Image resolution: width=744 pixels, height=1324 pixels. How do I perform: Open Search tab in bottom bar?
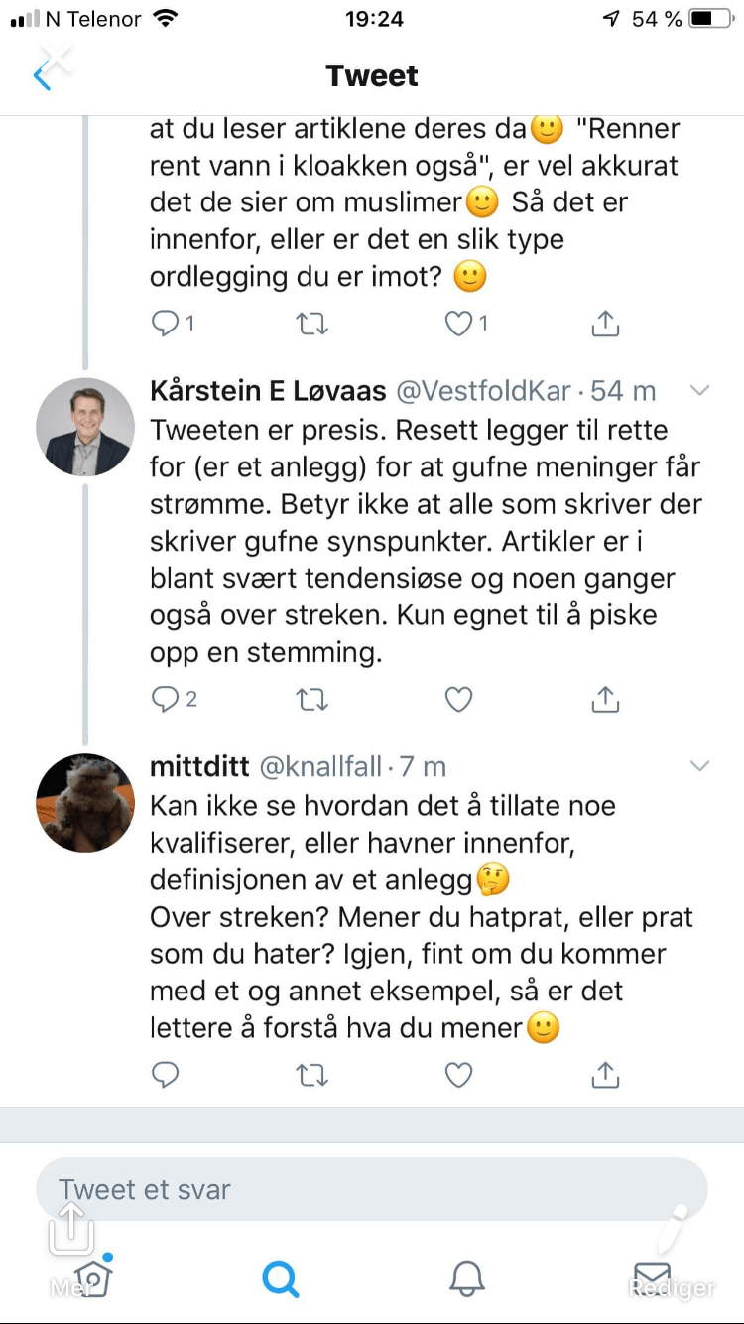[280, 1278]
